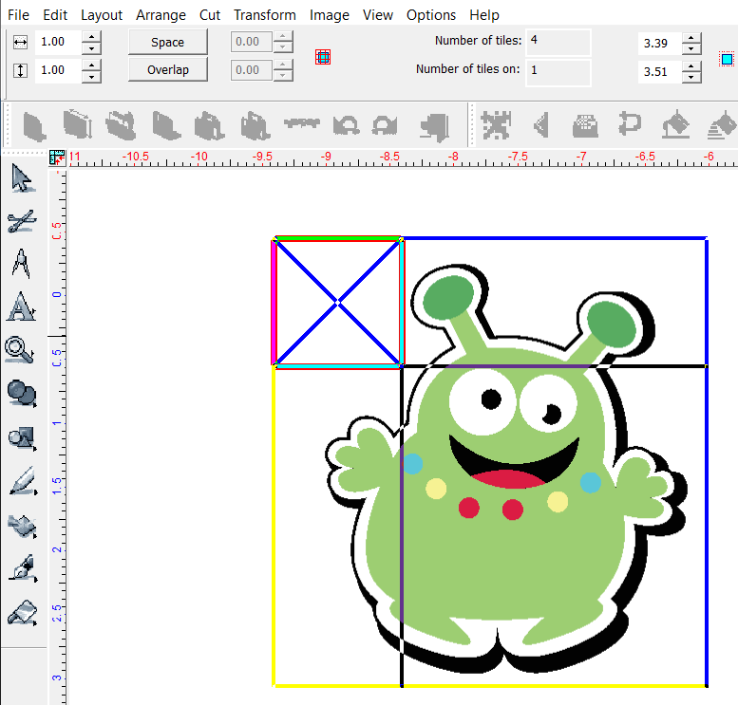Increase the 3.39 width value
The height and width of the screenshot is (705, 738).
click(691, 38)
